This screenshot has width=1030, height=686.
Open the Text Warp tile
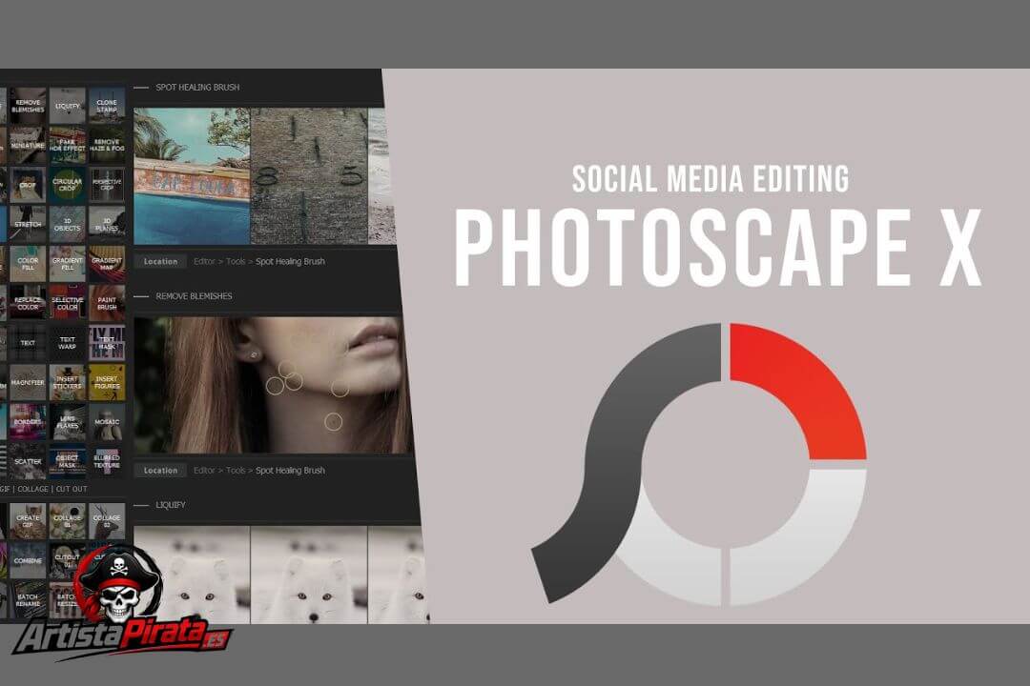(67, 342)
